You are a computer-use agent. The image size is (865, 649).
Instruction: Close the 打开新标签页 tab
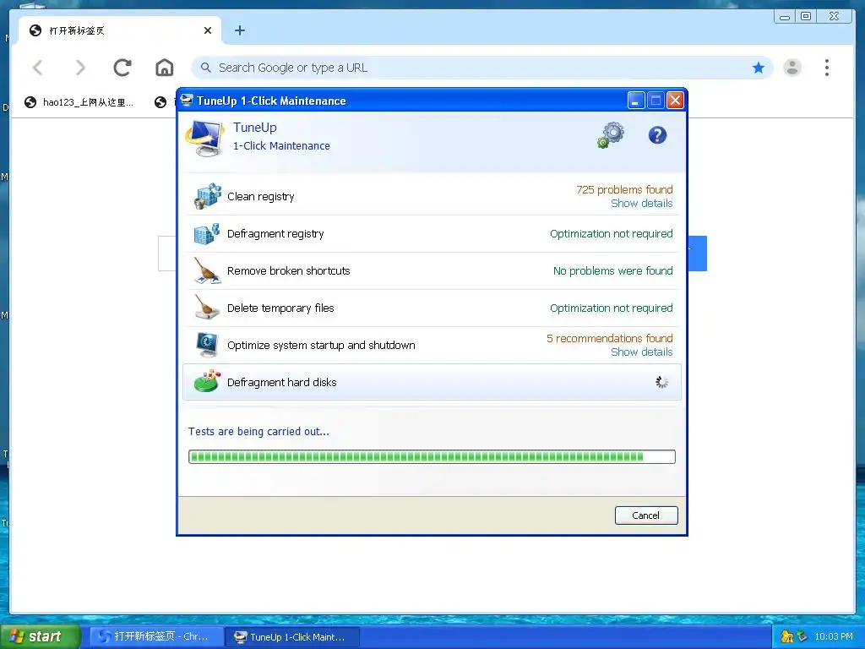(208, 30)
